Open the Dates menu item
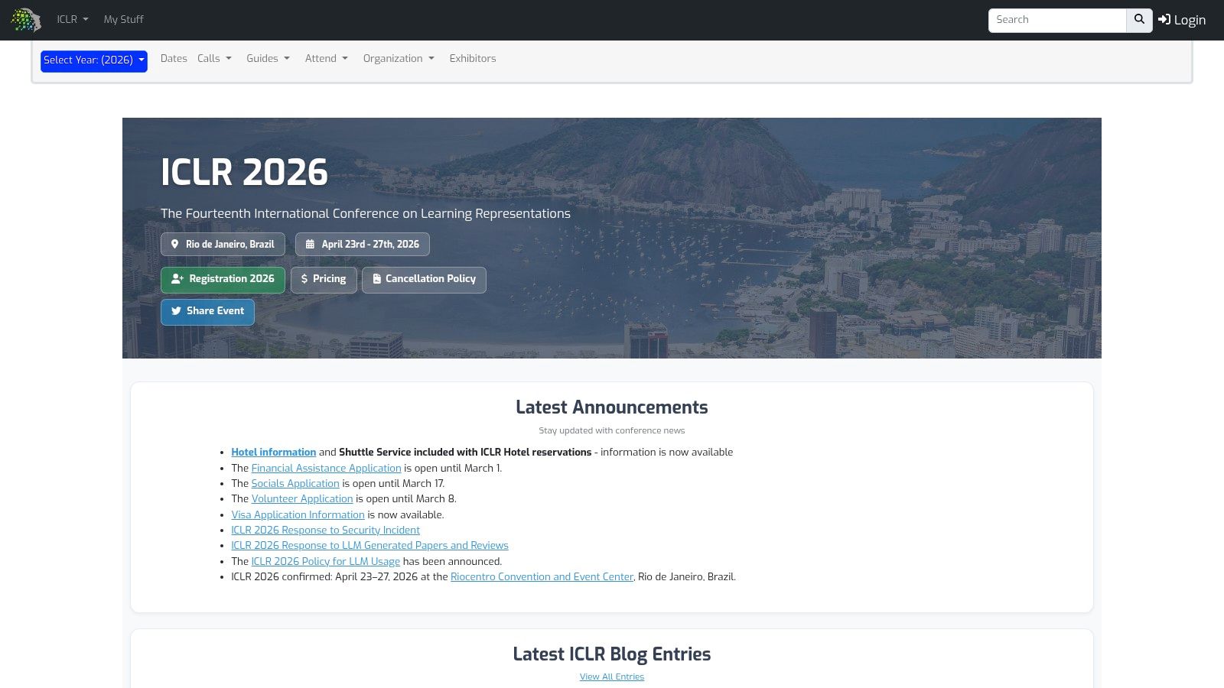 pyautogui.click(x=174, y=59)
